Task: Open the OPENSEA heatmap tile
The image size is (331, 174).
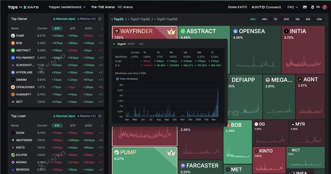Action: (x=255, y=49)
